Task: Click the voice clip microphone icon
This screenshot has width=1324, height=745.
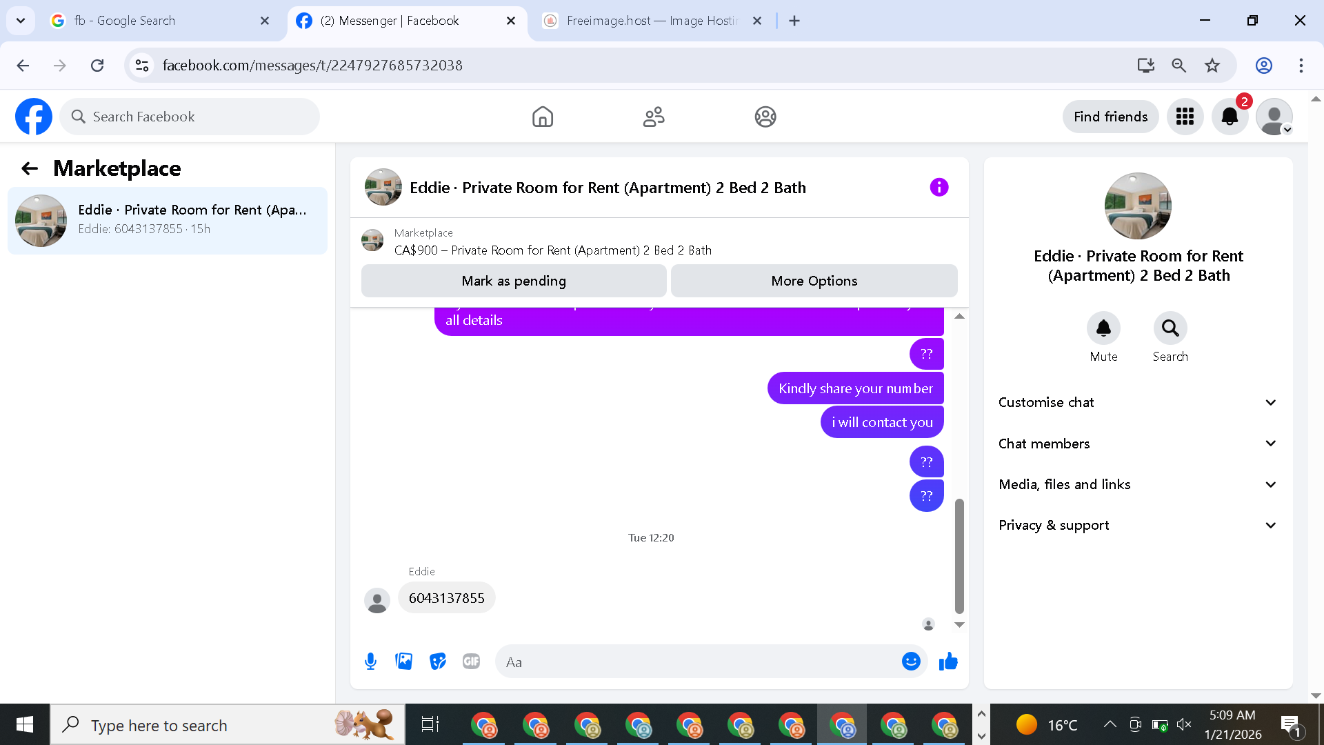Action: coord(370,662)
